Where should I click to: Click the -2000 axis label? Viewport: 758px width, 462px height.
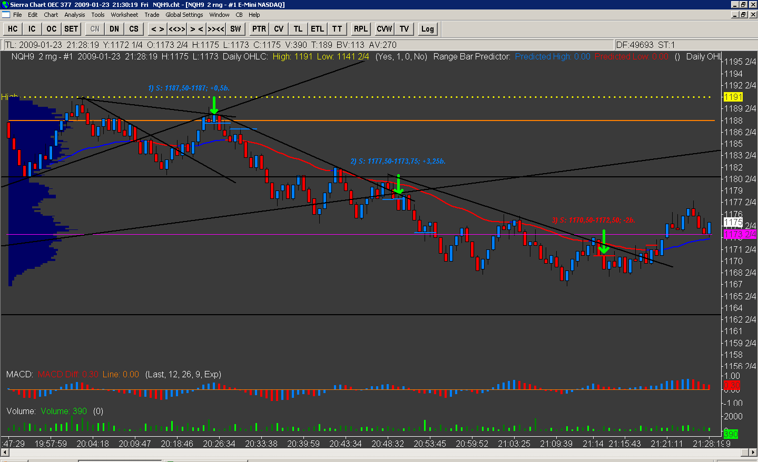[x=733, y=417]
